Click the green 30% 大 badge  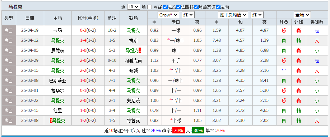198,131
